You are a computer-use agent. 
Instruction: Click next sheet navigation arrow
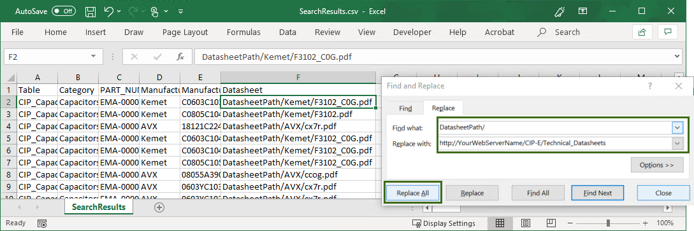pyautogui.click(x=37, y=207)
